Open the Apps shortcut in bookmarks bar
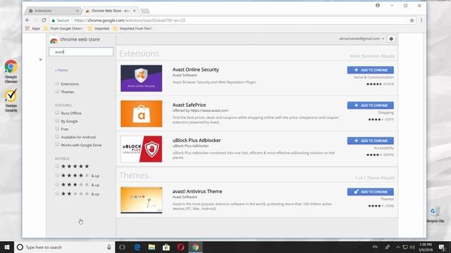The width and height of the screenshot is (451, 253). coord(32,28)
